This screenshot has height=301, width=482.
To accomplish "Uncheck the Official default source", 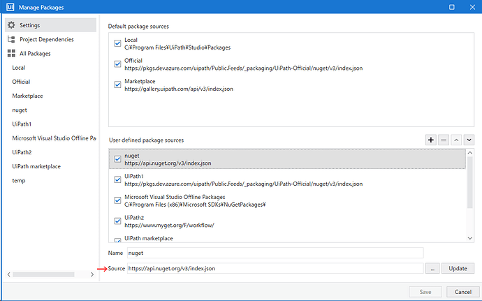I will pos(117,64).
